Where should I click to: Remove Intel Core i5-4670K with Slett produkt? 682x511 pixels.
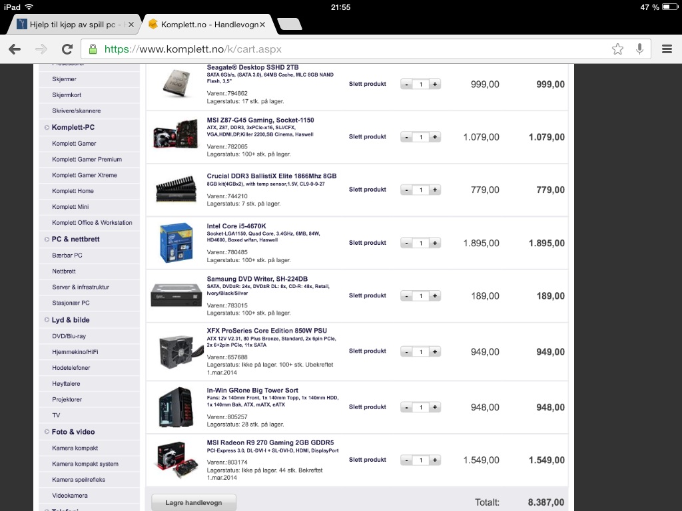[x=368, y=242]
